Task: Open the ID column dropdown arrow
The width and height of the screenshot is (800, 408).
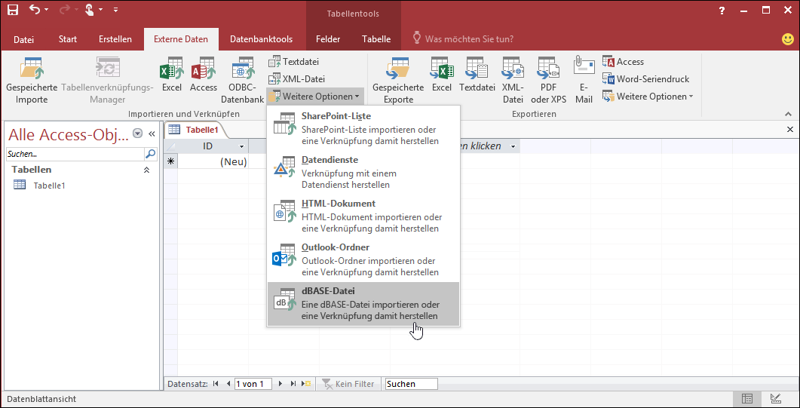Action: (x=241, y=146)
